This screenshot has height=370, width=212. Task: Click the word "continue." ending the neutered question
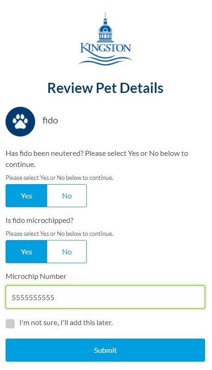[x=20, y=165]
